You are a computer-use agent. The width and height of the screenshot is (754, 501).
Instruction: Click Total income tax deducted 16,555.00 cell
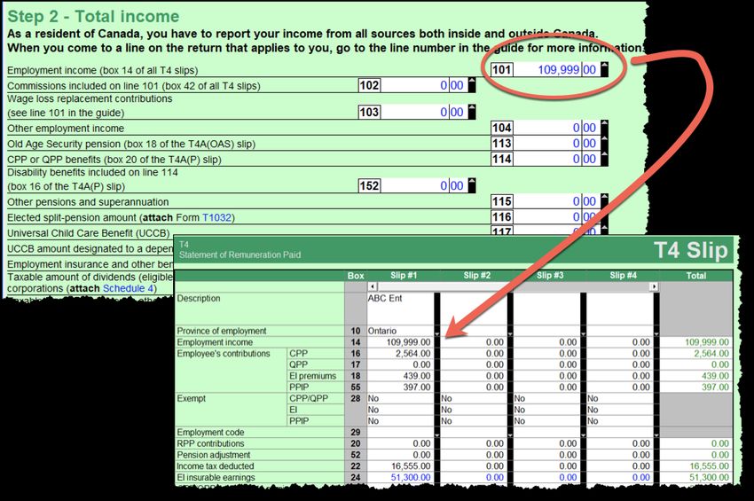695,466
